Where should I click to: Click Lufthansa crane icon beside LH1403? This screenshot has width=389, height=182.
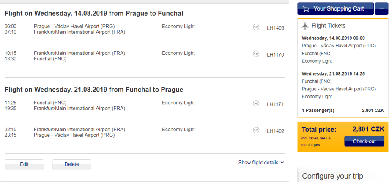(256, 27)
